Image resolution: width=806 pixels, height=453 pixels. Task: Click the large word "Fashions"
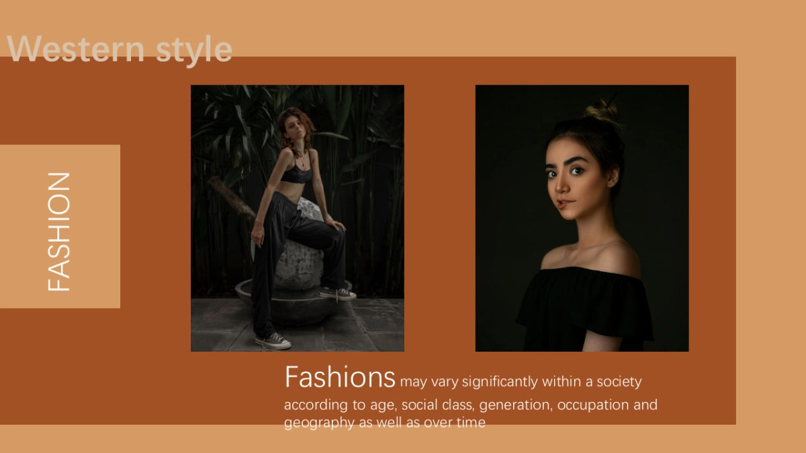(x=340, y=377)
